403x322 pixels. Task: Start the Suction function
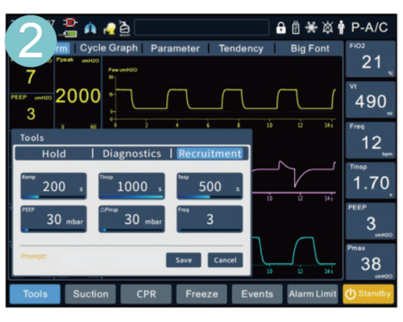point(90,294)
